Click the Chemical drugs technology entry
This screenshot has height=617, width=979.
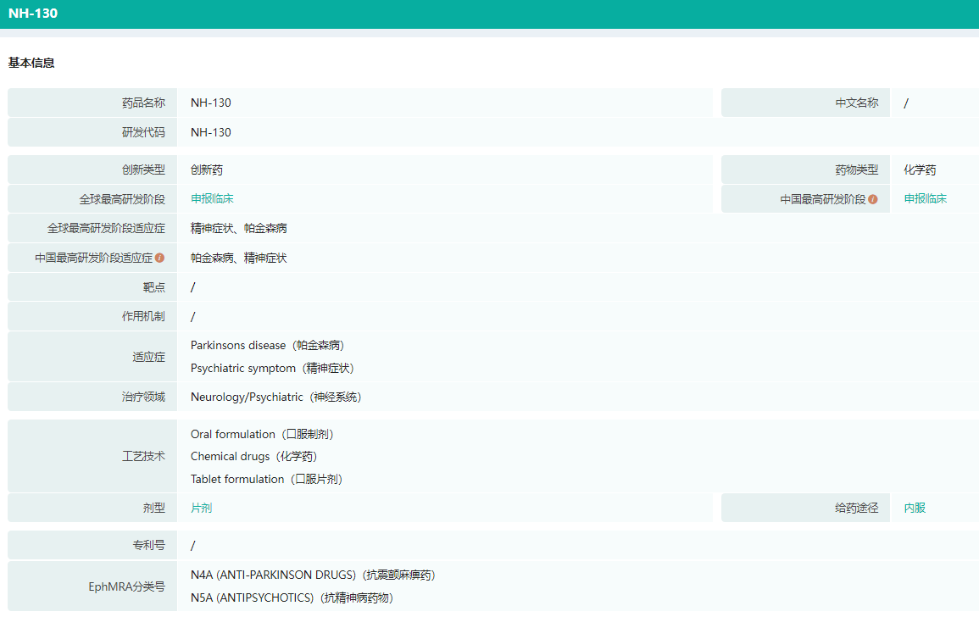253,457
